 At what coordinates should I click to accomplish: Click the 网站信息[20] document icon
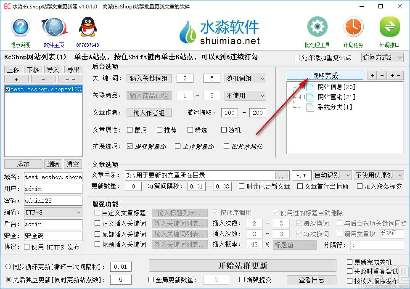coord(310,87)
